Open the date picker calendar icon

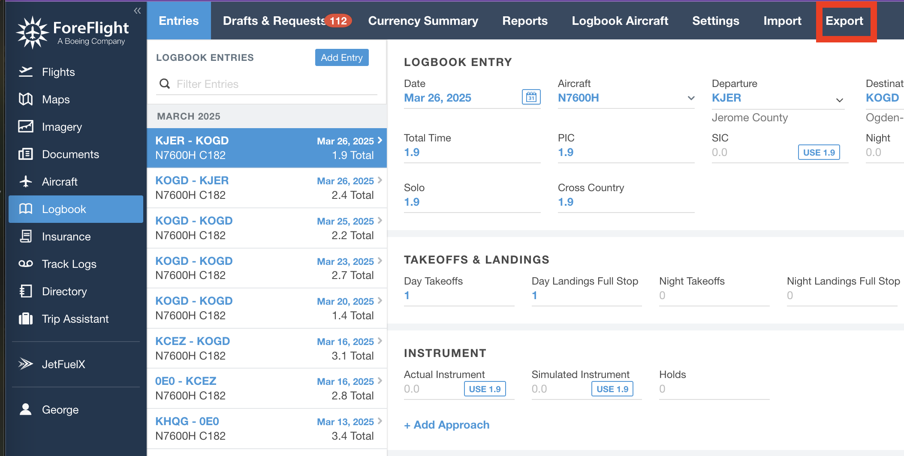click(531, 97)
